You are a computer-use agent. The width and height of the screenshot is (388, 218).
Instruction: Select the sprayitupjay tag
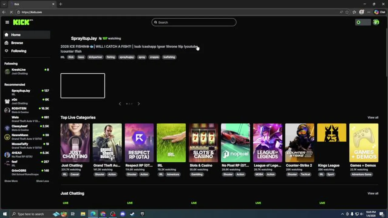pos(127,57)
